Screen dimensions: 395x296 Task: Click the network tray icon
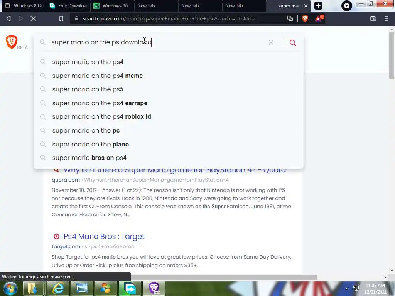tap(356, 288)
